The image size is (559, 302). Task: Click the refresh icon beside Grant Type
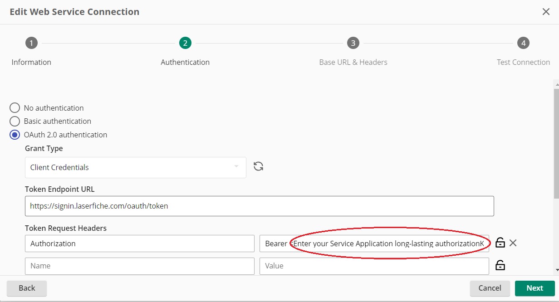[x=259, y=166]
